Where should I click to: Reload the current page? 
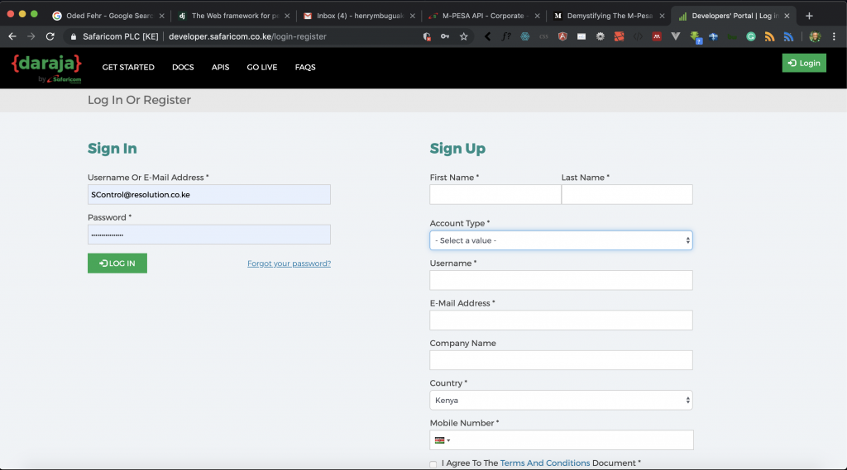tap(50, 36)
